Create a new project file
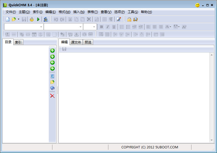The height and width of the screenshot is (153, 217). click(x=8, y=19)
